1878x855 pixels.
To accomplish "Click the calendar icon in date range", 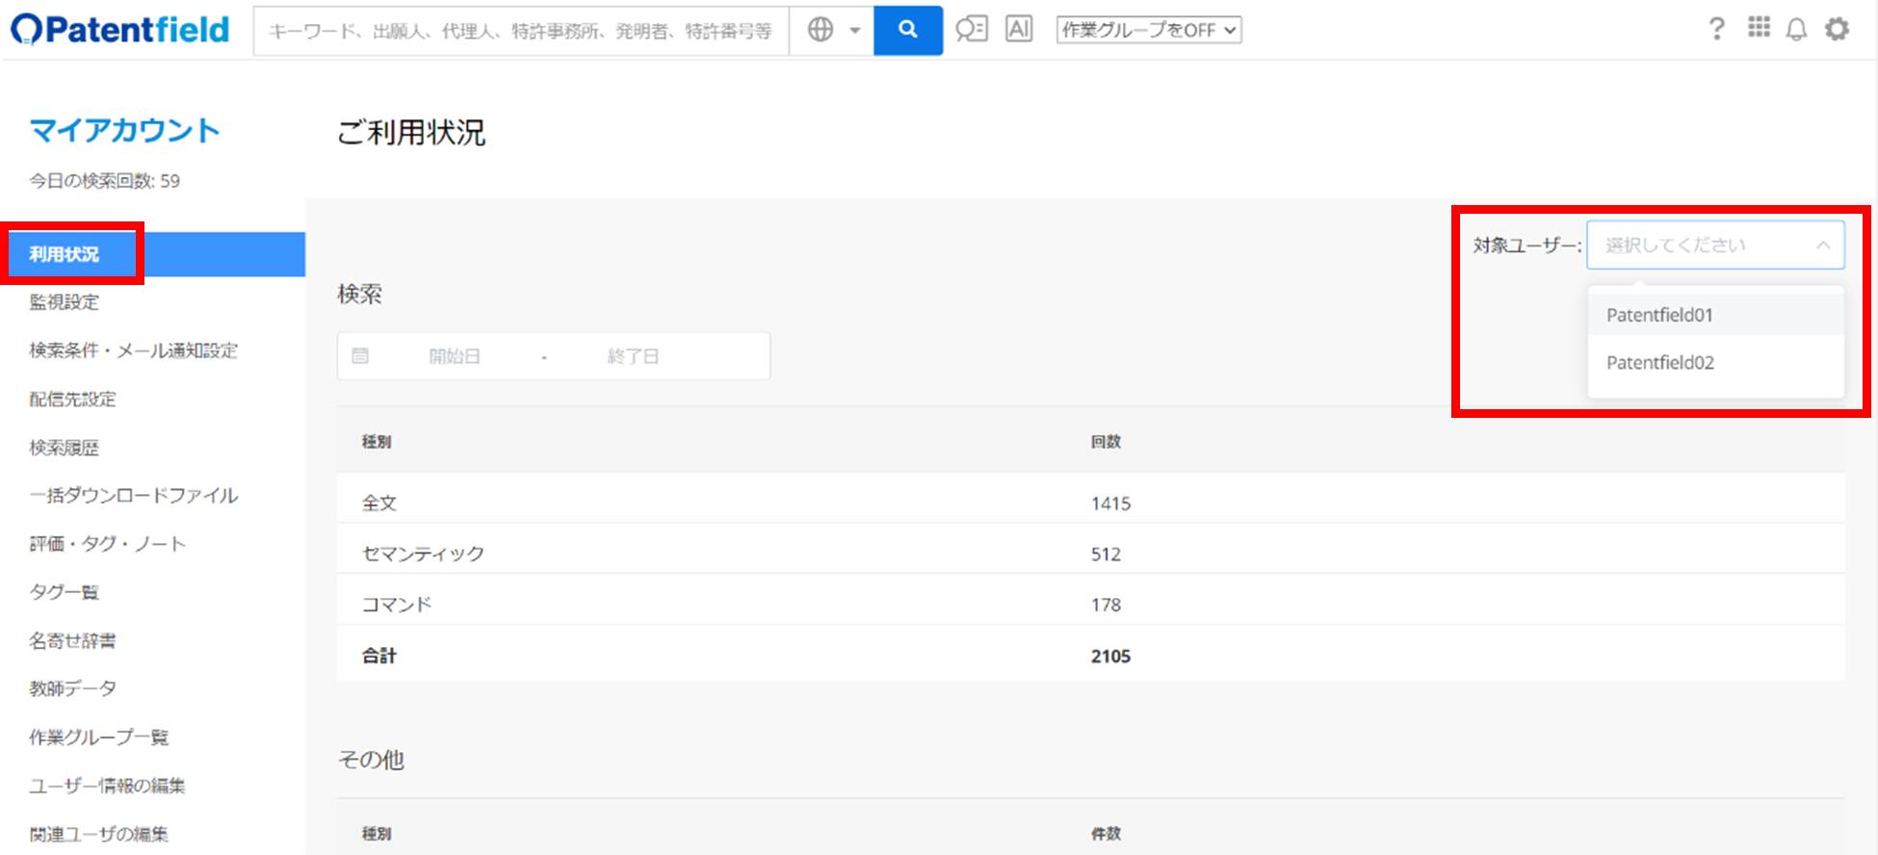I will point(360,356).
